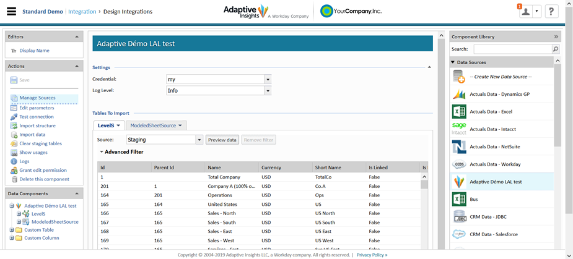Click the Manage Sources action
Screen dimensions: 573x259
[37, 98]
